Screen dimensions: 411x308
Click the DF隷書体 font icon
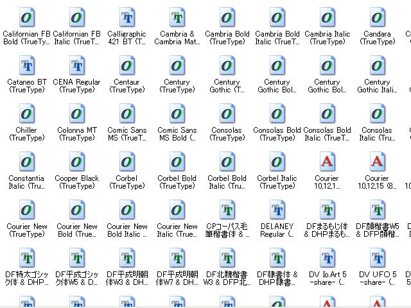[277, 258]
